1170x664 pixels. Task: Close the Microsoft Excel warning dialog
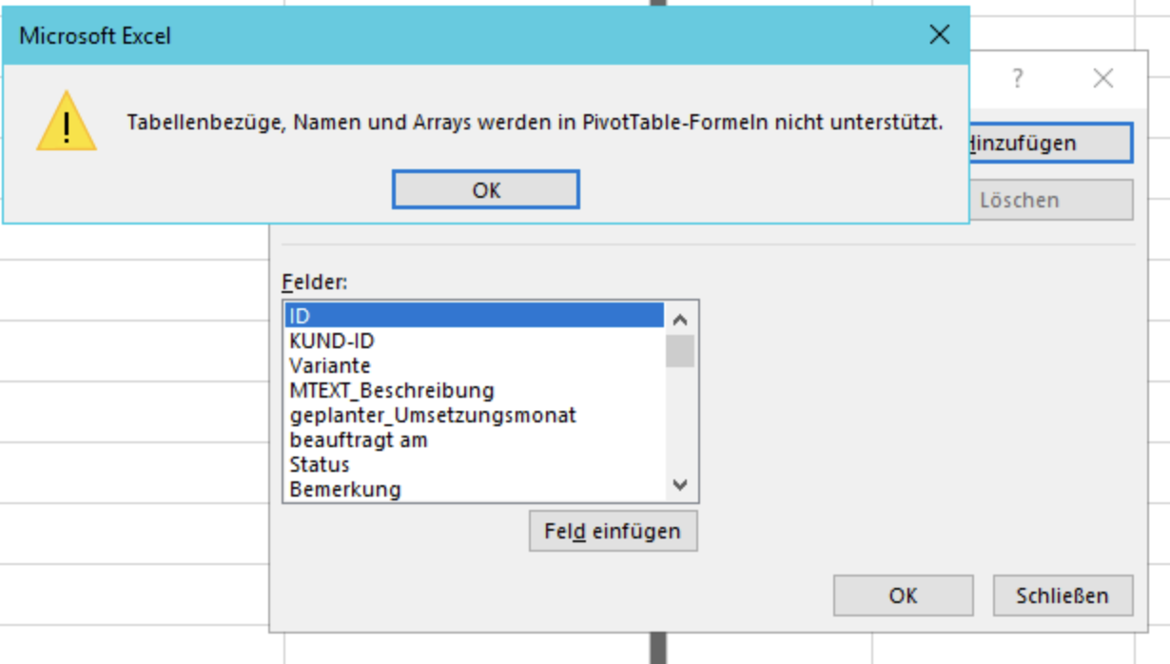tap(939, 35)
